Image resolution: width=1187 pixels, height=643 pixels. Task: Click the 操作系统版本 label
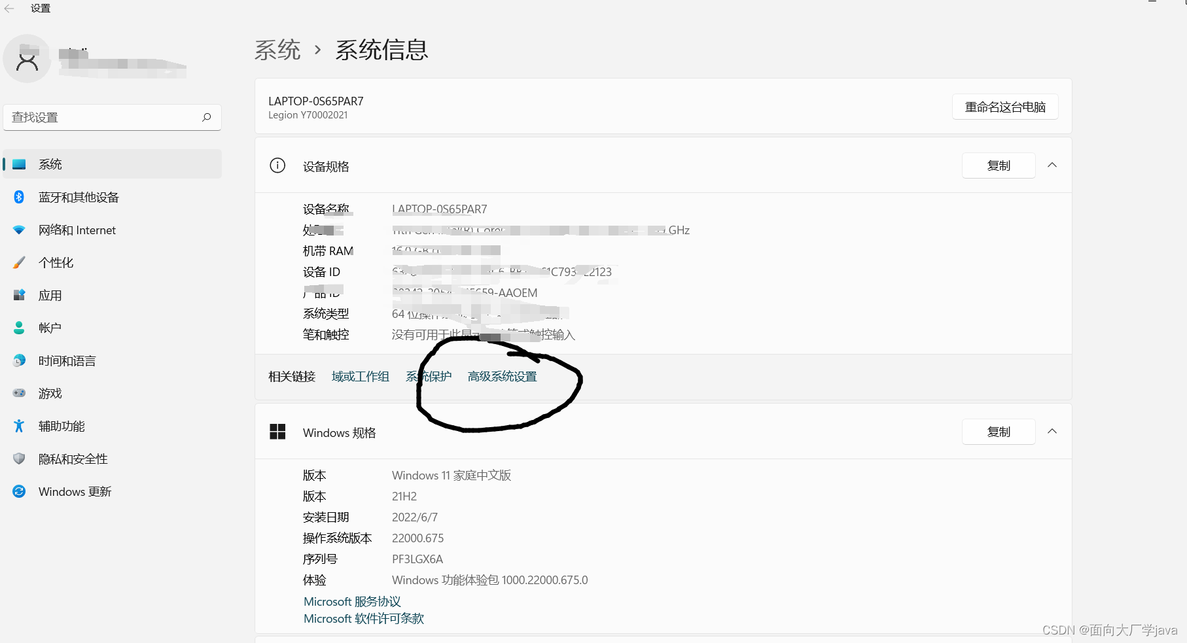pos(337,538)
